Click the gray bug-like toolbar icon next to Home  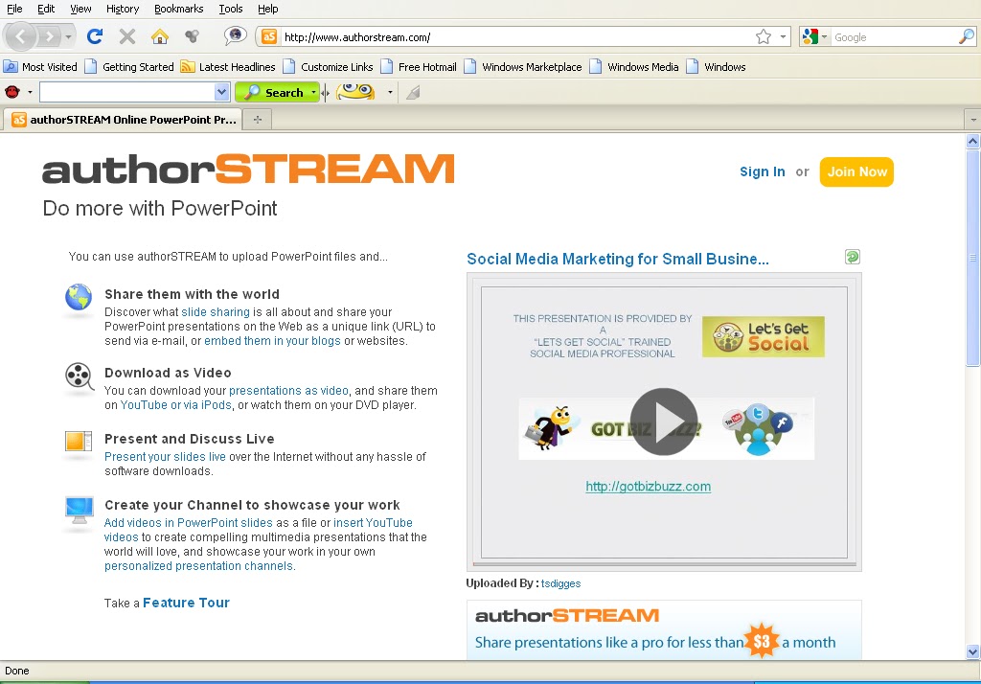click(x=192, y=37)
